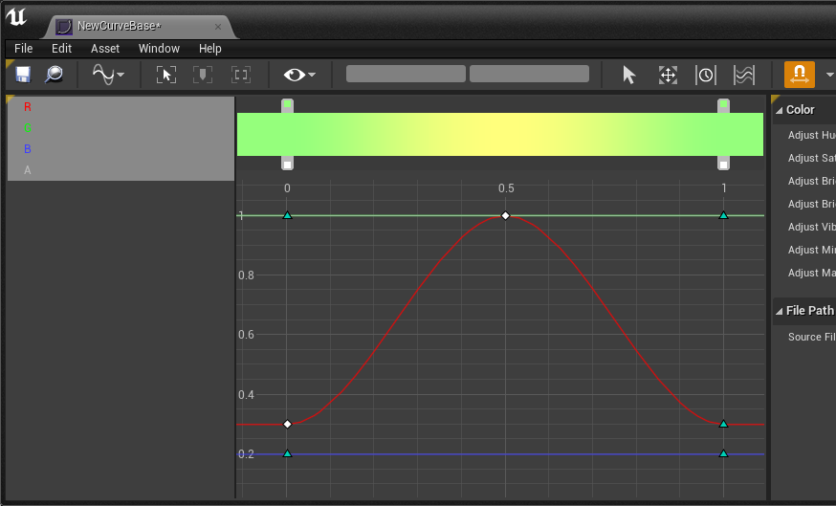Screen dimensions: 836x506
Task: Click the Fit horizontal bracket icon
Action: pyautogui.click(x=241, y=75)
